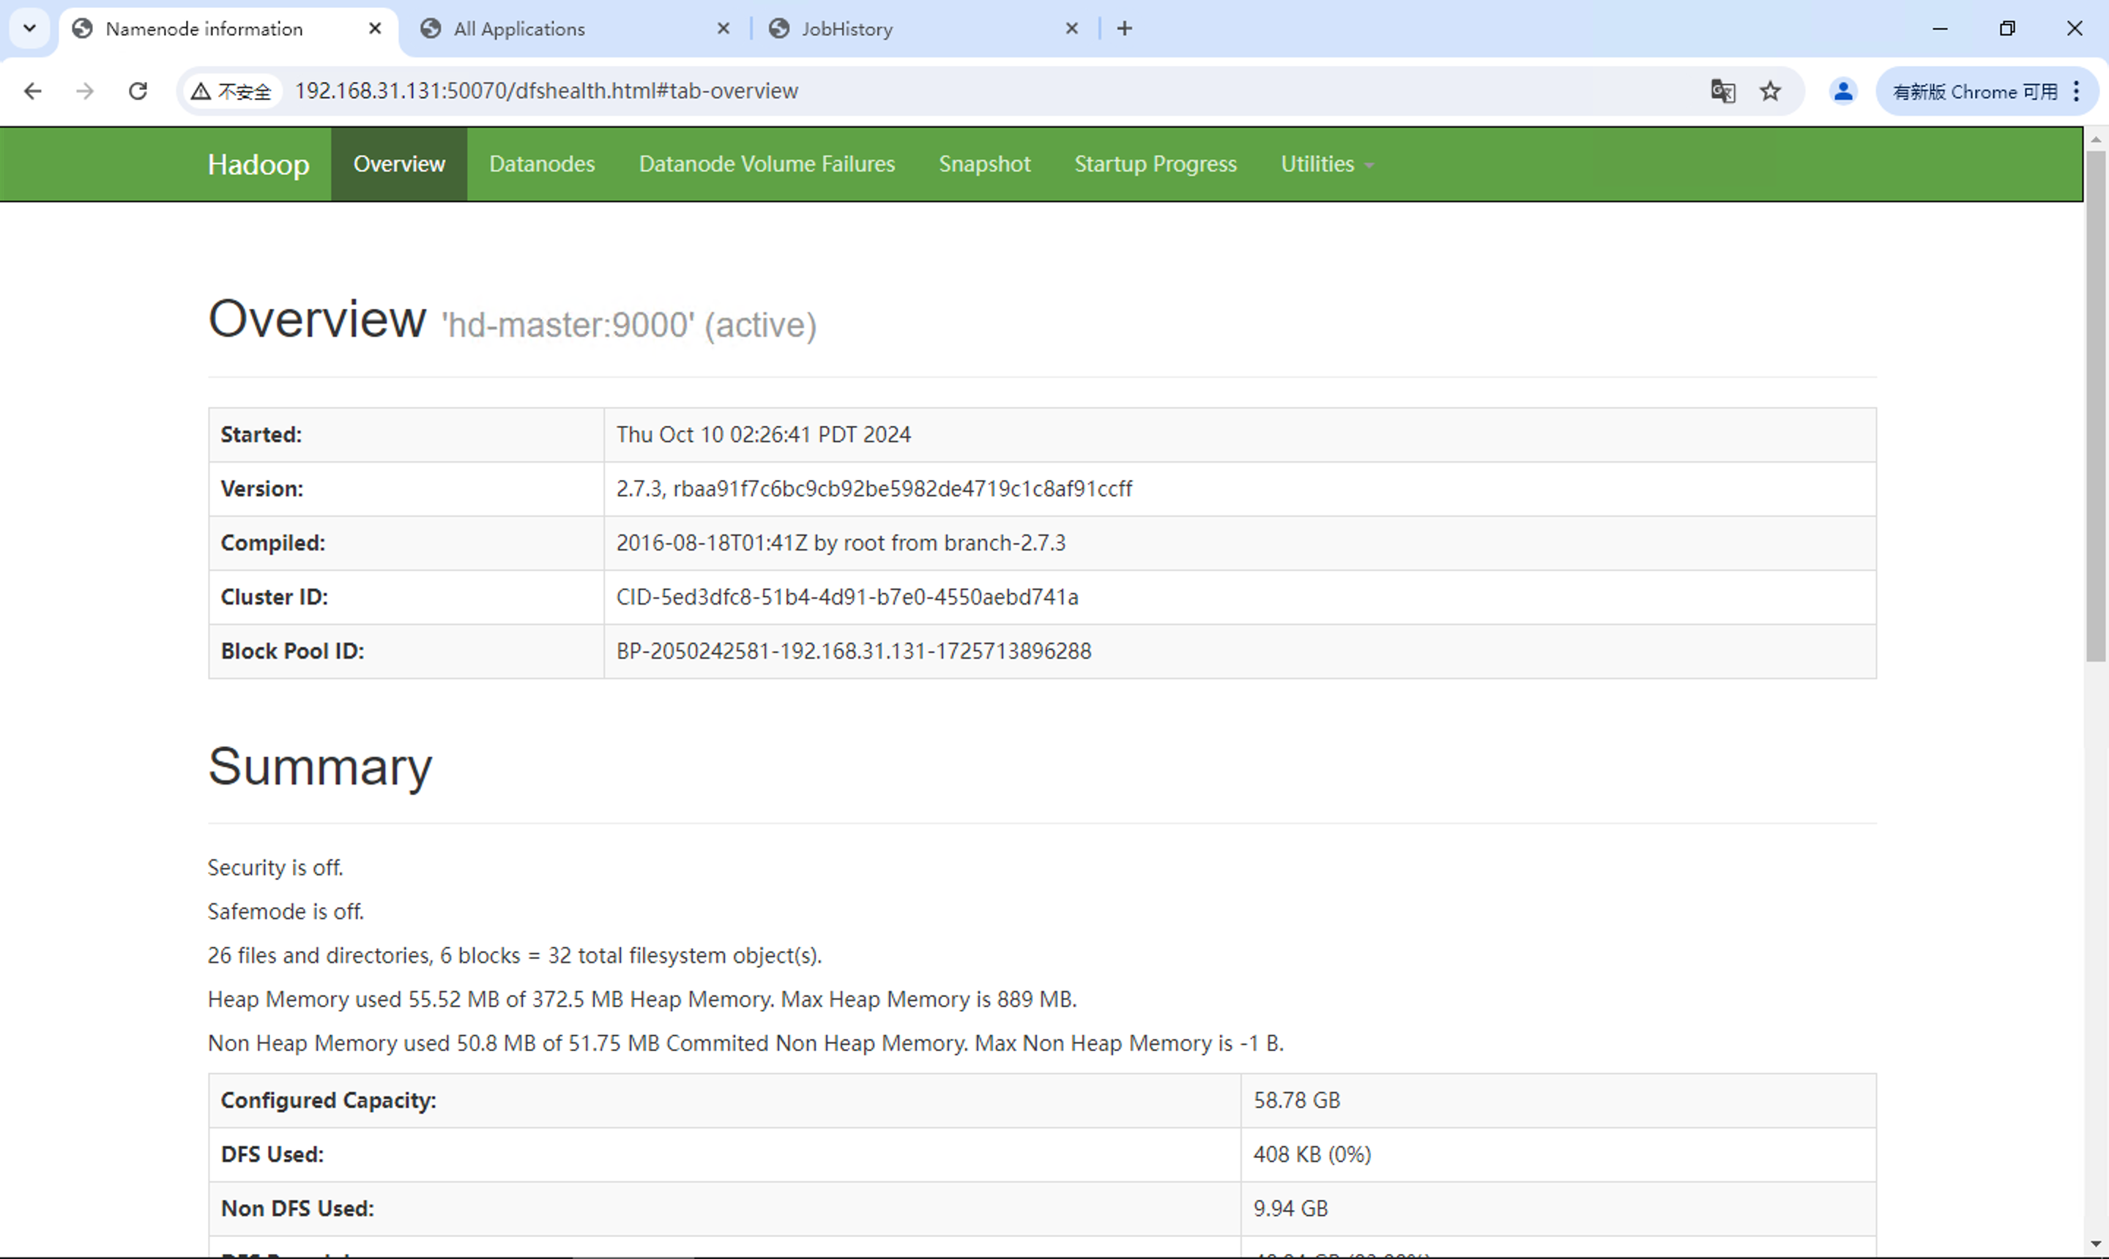Screen dimensions: 2109x1259
Task: Click the Google Translate icon in address bar
Action: (x=1722, y=91)
